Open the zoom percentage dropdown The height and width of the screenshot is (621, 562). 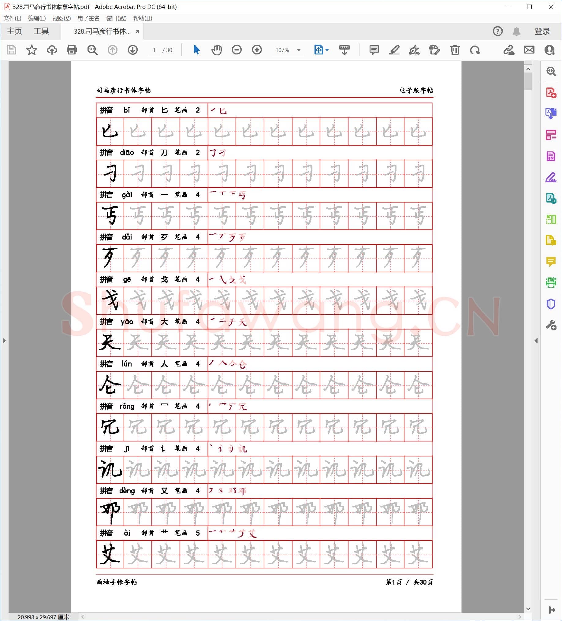(298, 50)
